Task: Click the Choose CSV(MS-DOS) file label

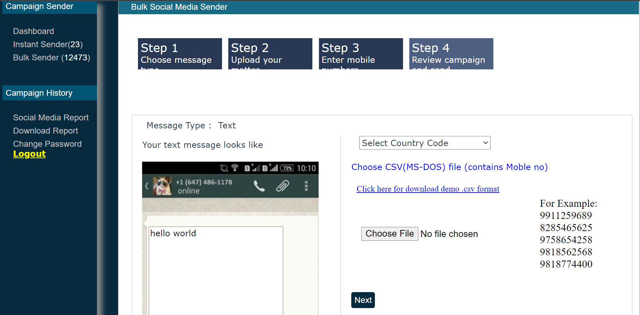Action: tap(450, 167)
